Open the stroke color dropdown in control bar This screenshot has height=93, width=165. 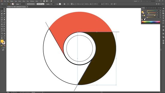(14, 4)
